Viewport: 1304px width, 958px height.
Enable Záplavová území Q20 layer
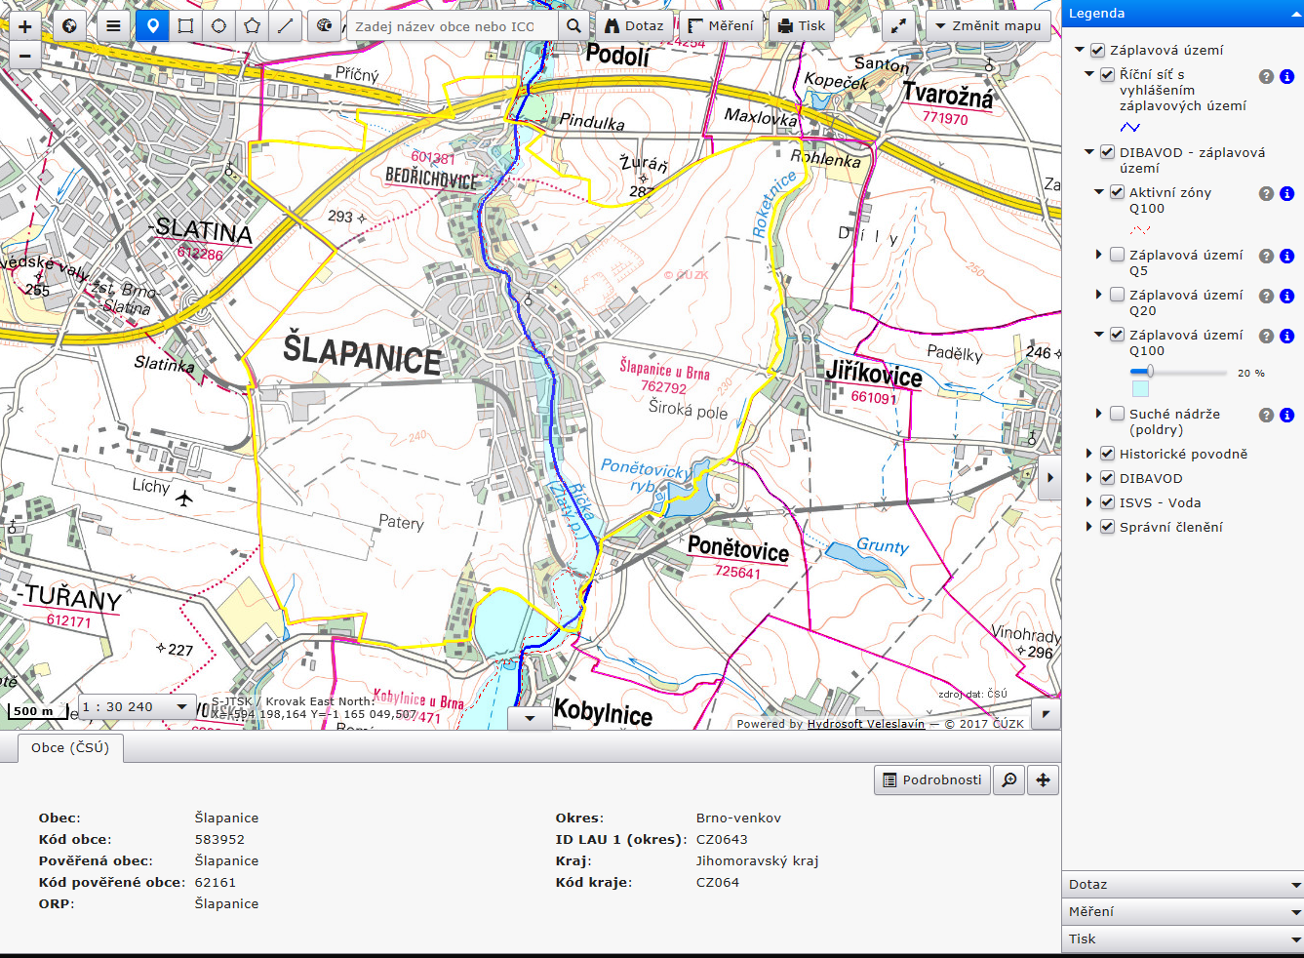click(1117, 295)
